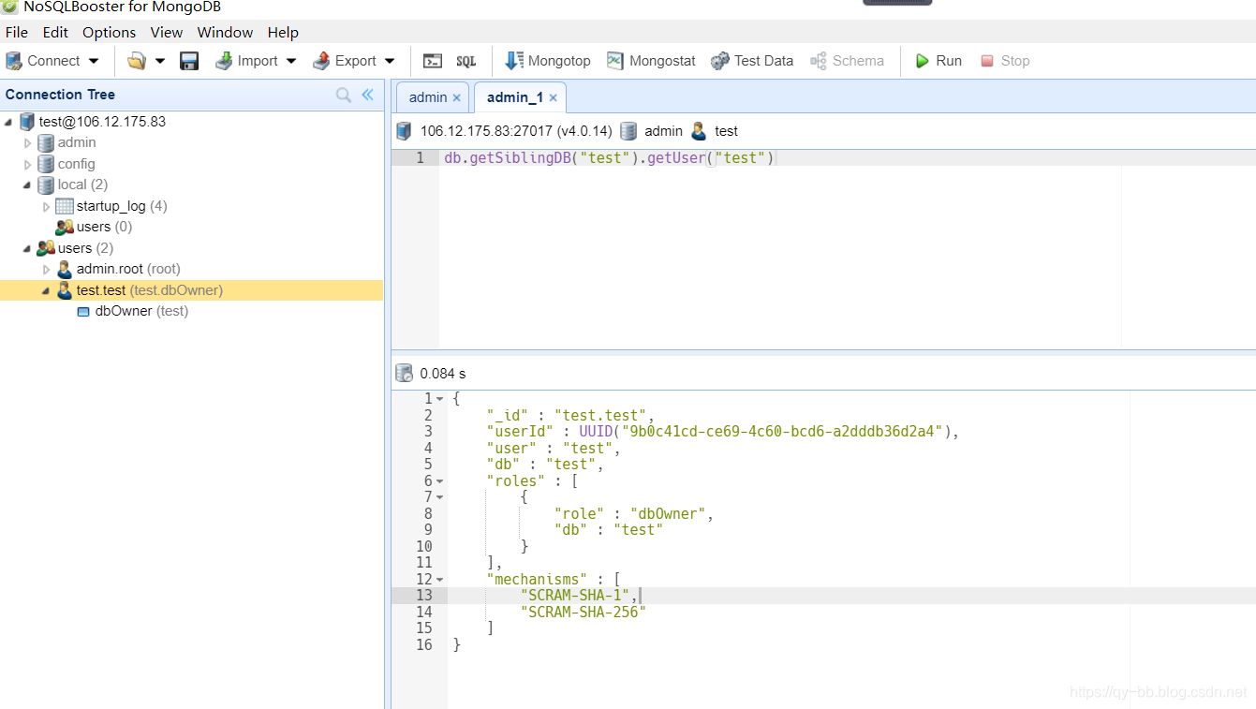The height and width of the screenshot is (709, 1256).
Task: Select users (0) under local
Action: pyautogui.click(x=104, y=227)
